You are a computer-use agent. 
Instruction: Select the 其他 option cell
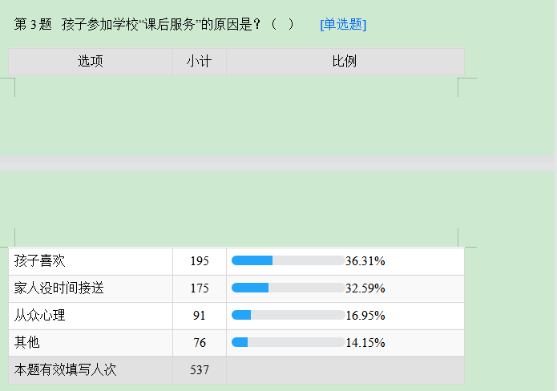pyautogui.click(x=91, y=343)
